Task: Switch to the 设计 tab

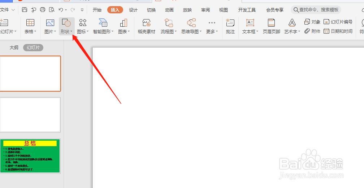Action: tap(133, 10)
